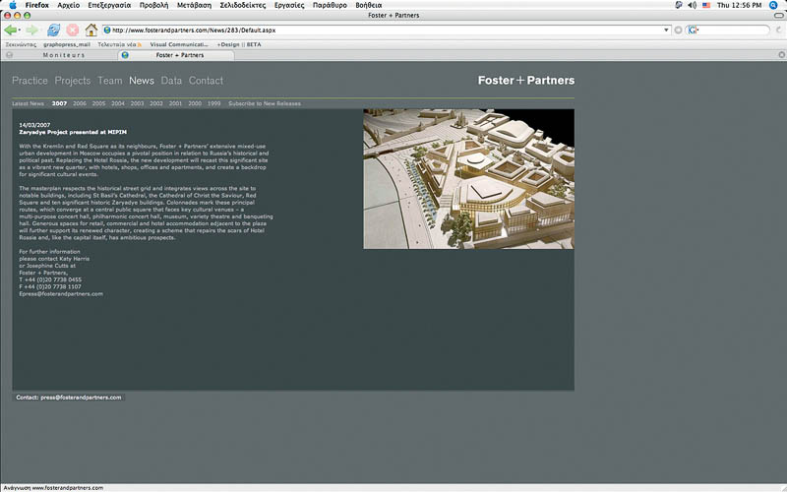
Task: Open the Αρχείο menu
Action: click(68, 5)
